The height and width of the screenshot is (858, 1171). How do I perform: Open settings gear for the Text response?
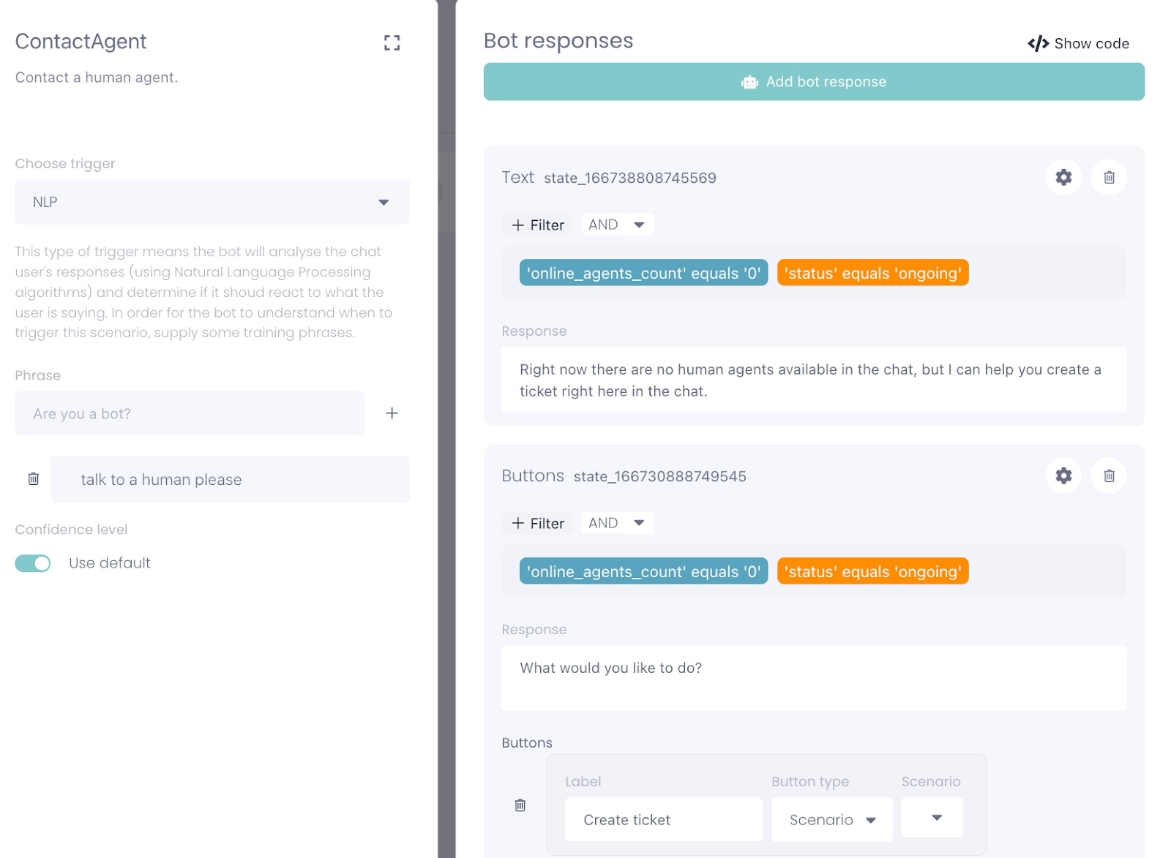click(x=1063, y=177)
